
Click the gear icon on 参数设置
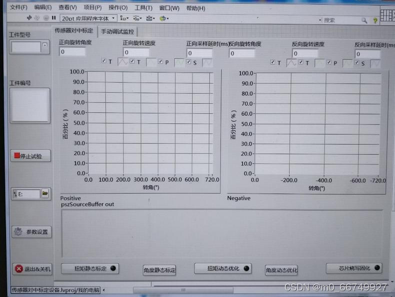(x=18, y=231)
